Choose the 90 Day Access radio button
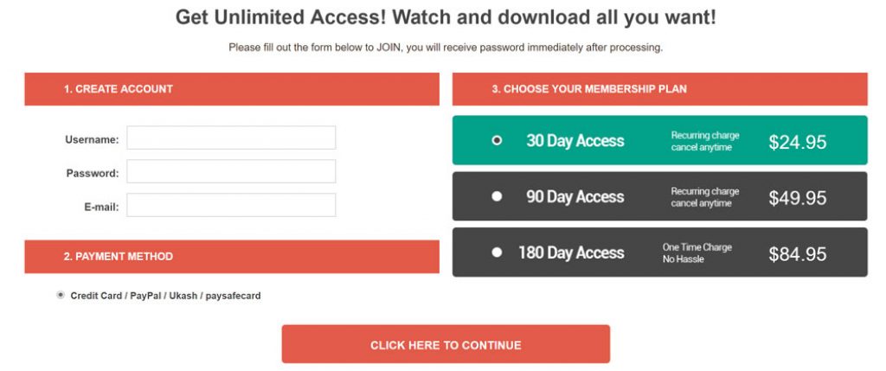The image size is (886, 371). (497, 196)
